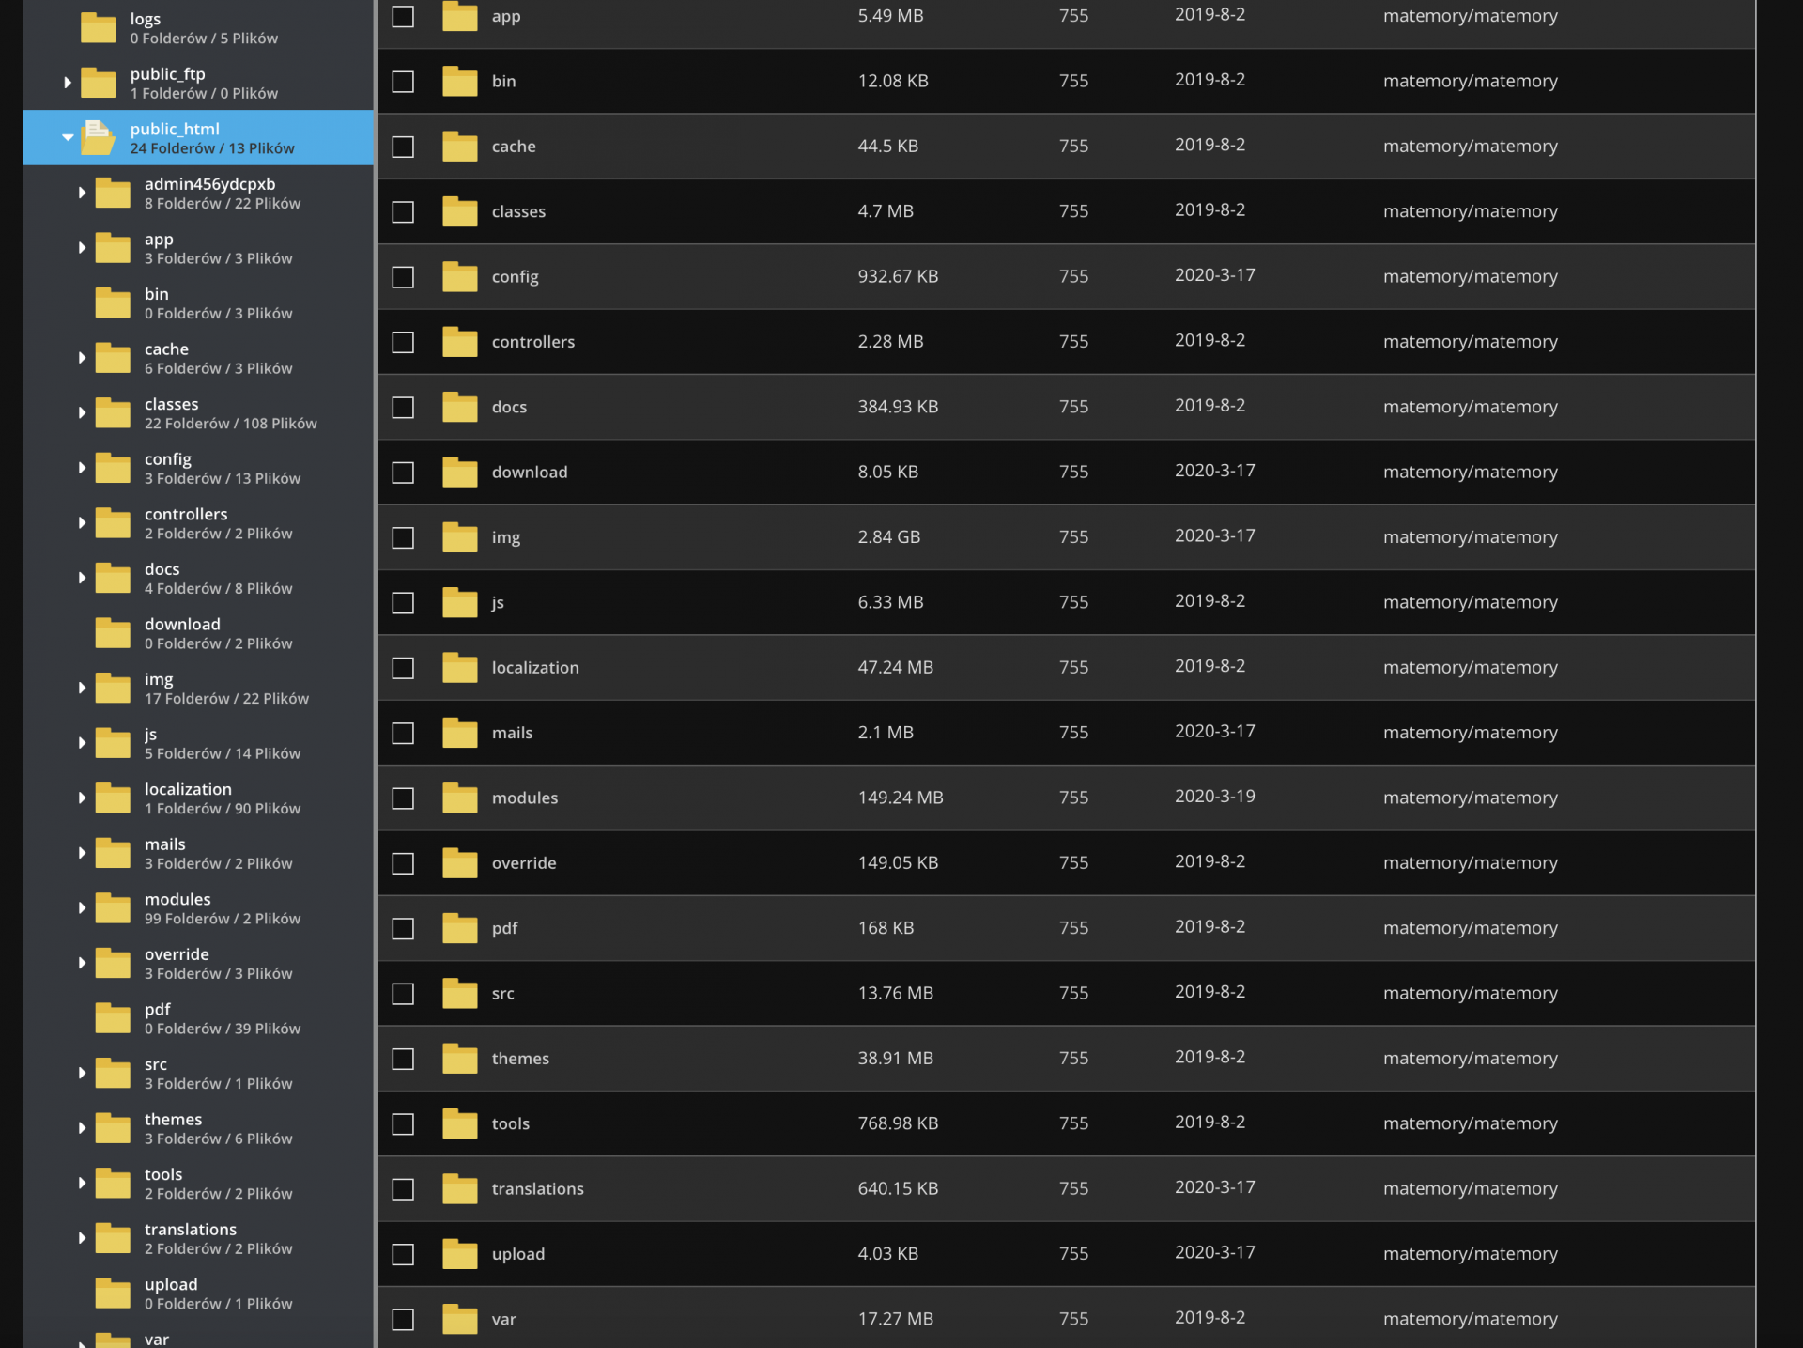
Task: Expand the classes folder in sidebar tree
Action: 82,412
